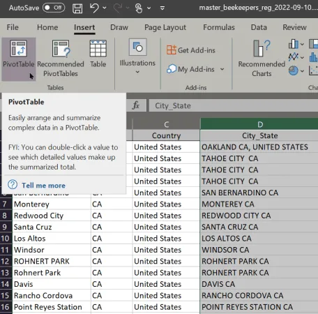Screen dimensions: 318x314
Task: Expand pie chart dropdown arrow
Action: 302,71
